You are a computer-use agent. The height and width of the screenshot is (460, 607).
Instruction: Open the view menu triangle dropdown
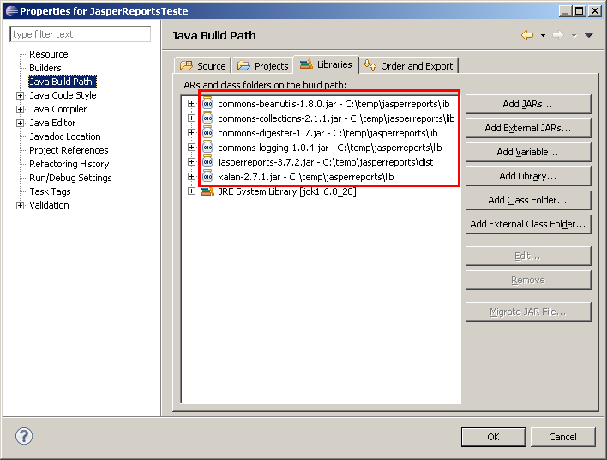(589, 36)
